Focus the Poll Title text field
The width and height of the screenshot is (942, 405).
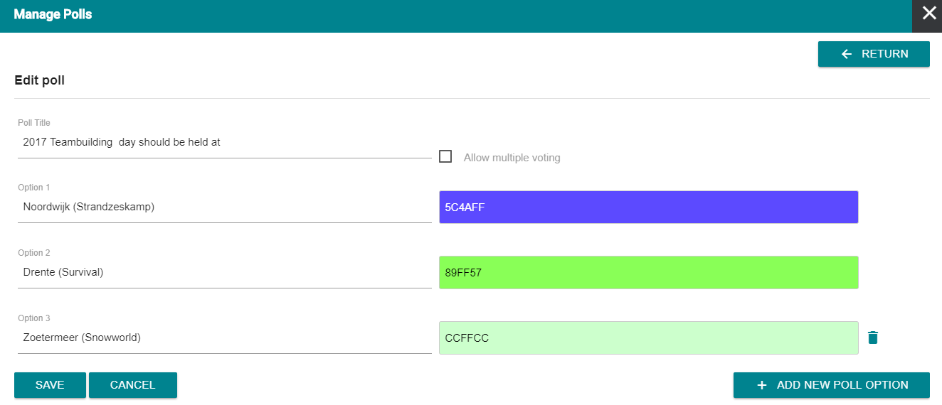(x=225, y=142)
